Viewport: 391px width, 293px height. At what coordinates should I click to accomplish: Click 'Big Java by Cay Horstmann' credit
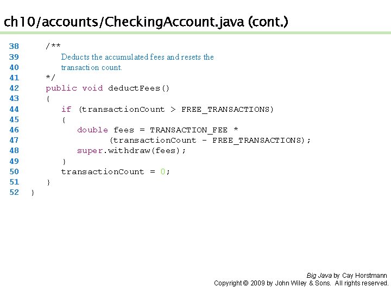click(x=346, y=276)
